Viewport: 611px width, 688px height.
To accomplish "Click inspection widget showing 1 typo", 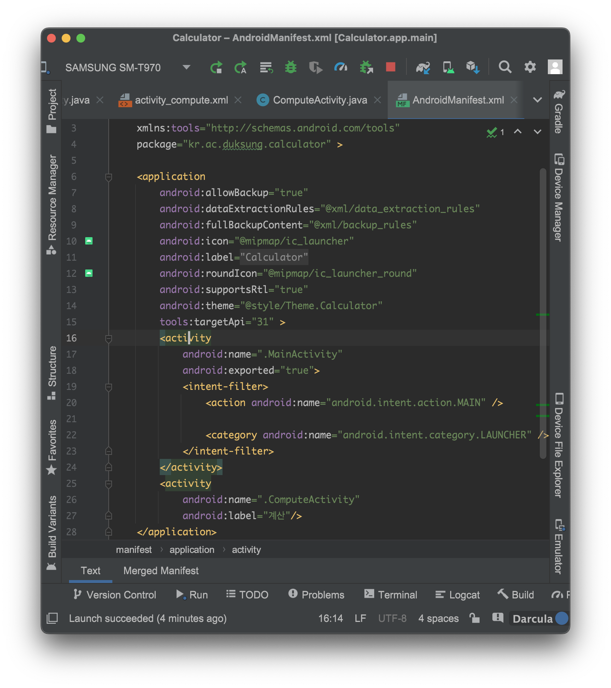I will pos(495,132).
